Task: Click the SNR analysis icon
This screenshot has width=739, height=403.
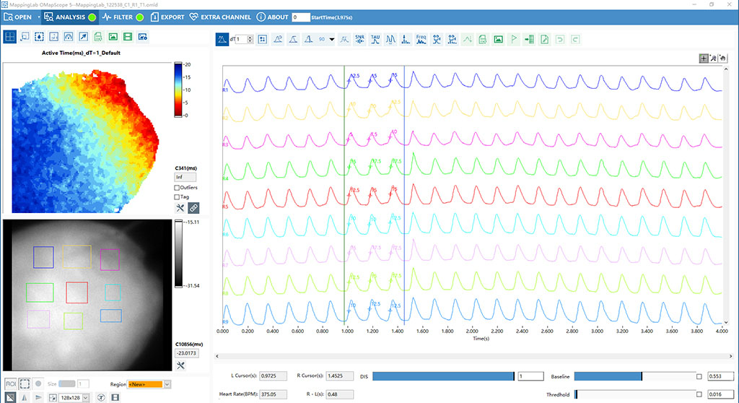Action: tap(359, 39)
